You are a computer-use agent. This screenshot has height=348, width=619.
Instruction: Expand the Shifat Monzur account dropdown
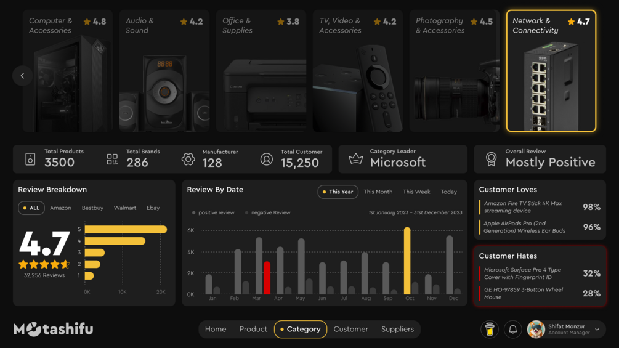597,329
